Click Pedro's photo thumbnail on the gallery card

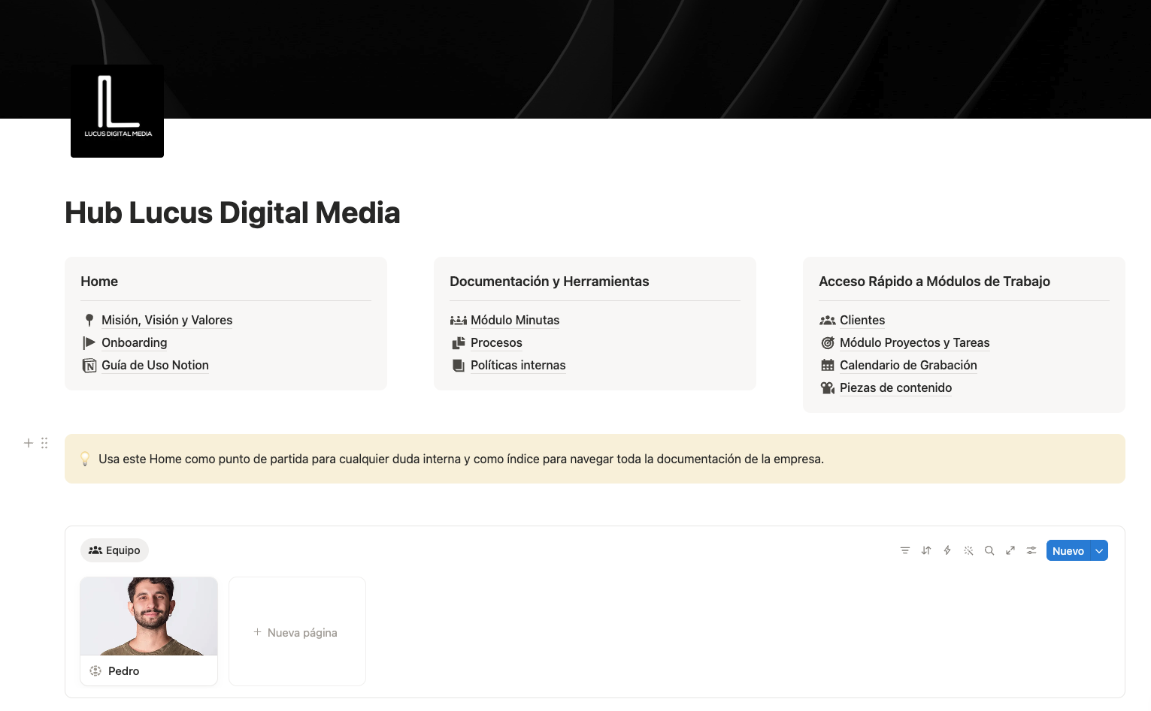click(x=149, y=616)
